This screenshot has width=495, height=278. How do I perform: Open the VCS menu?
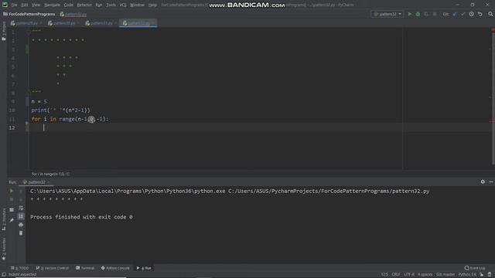123,5
